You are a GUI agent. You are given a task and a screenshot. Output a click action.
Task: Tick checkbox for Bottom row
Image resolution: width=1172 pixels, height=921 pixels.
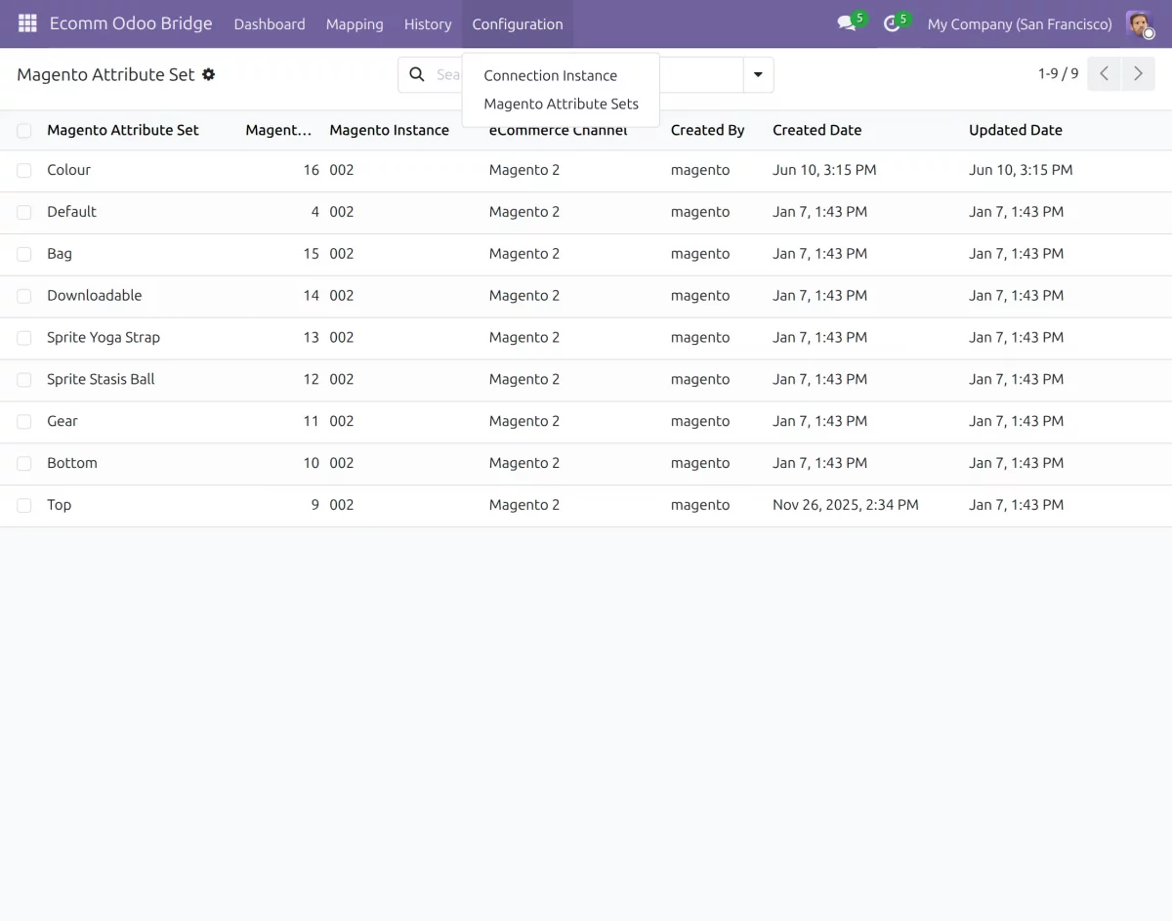tap(24, 465)
